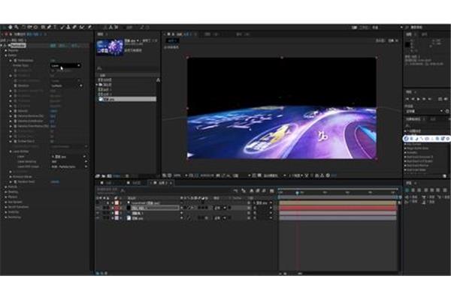This screenshot has width=451, height=300.
Task: Click the rightmost Align panel icon
Action: (x=445, y=190)
